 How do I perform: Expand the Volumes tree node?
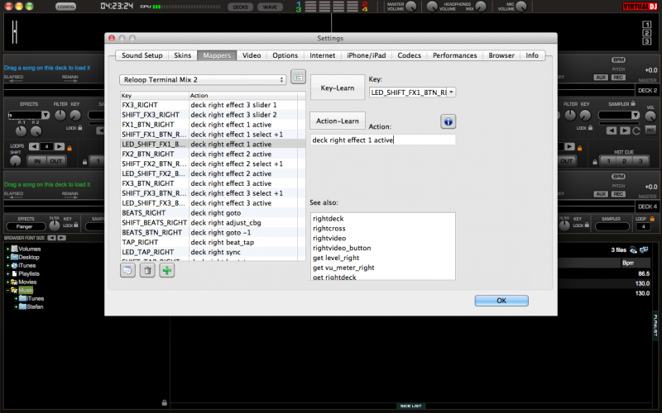(7, 249)
